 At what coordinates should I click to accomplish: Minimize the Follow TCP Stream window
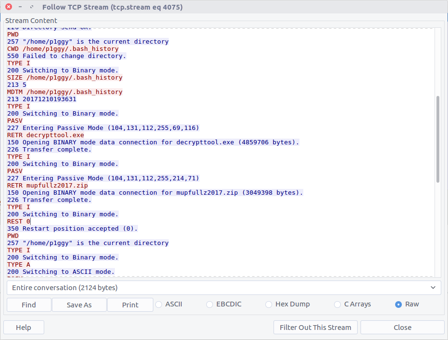pyautogui.click(x=20, y=7)
